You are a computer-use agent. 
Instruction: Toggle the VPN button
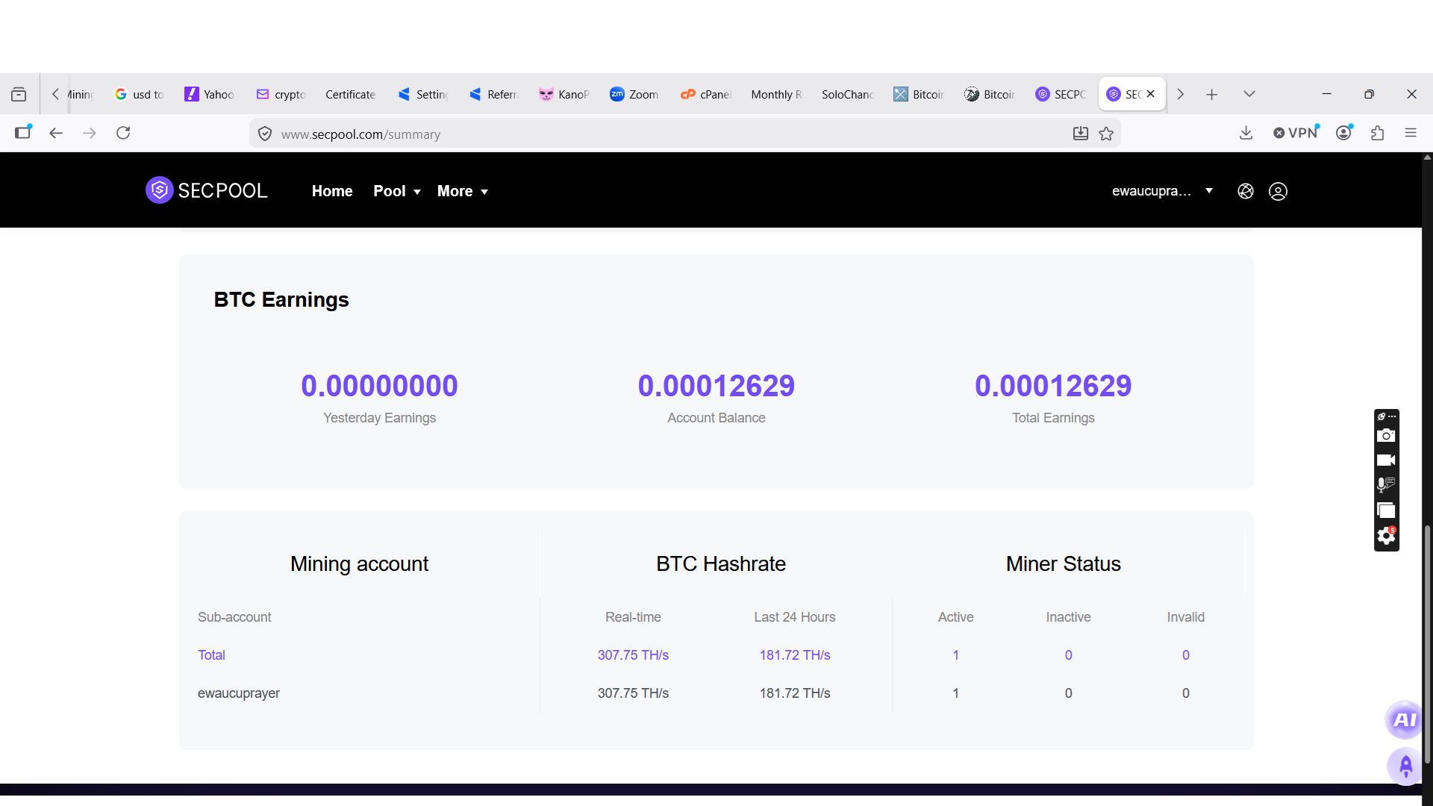point(1296,133)
